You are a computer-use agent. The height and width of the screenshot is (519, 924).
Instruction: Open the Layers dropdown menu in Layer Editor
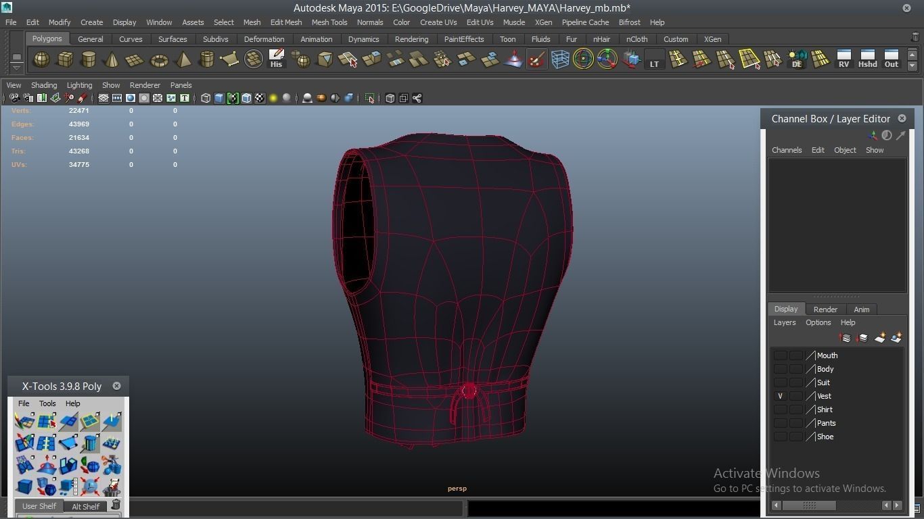[784, 322]
